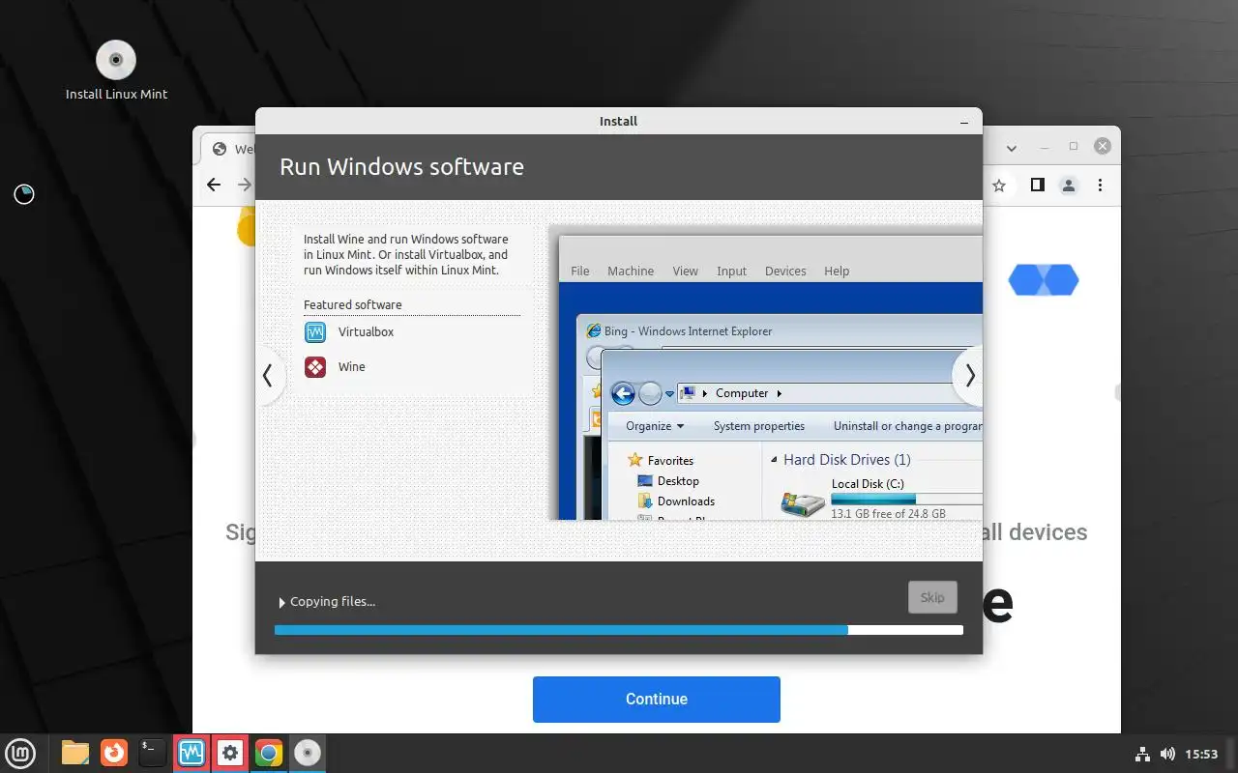Open the network tray icon
1238x773 pixels.
[1141, 754]
